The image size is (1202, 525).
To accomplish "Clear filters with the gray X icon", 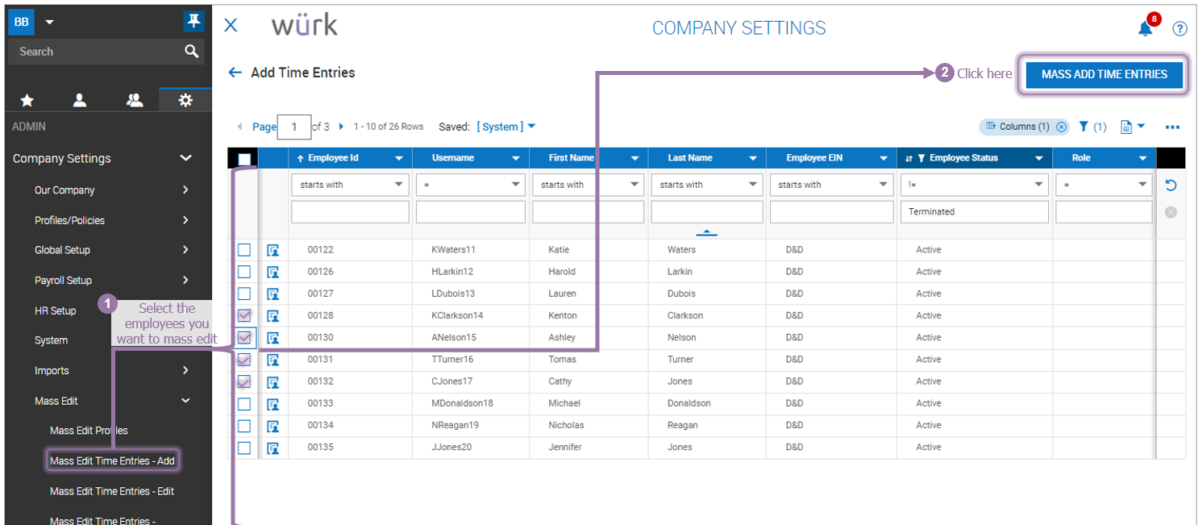I will (1171, 212).
